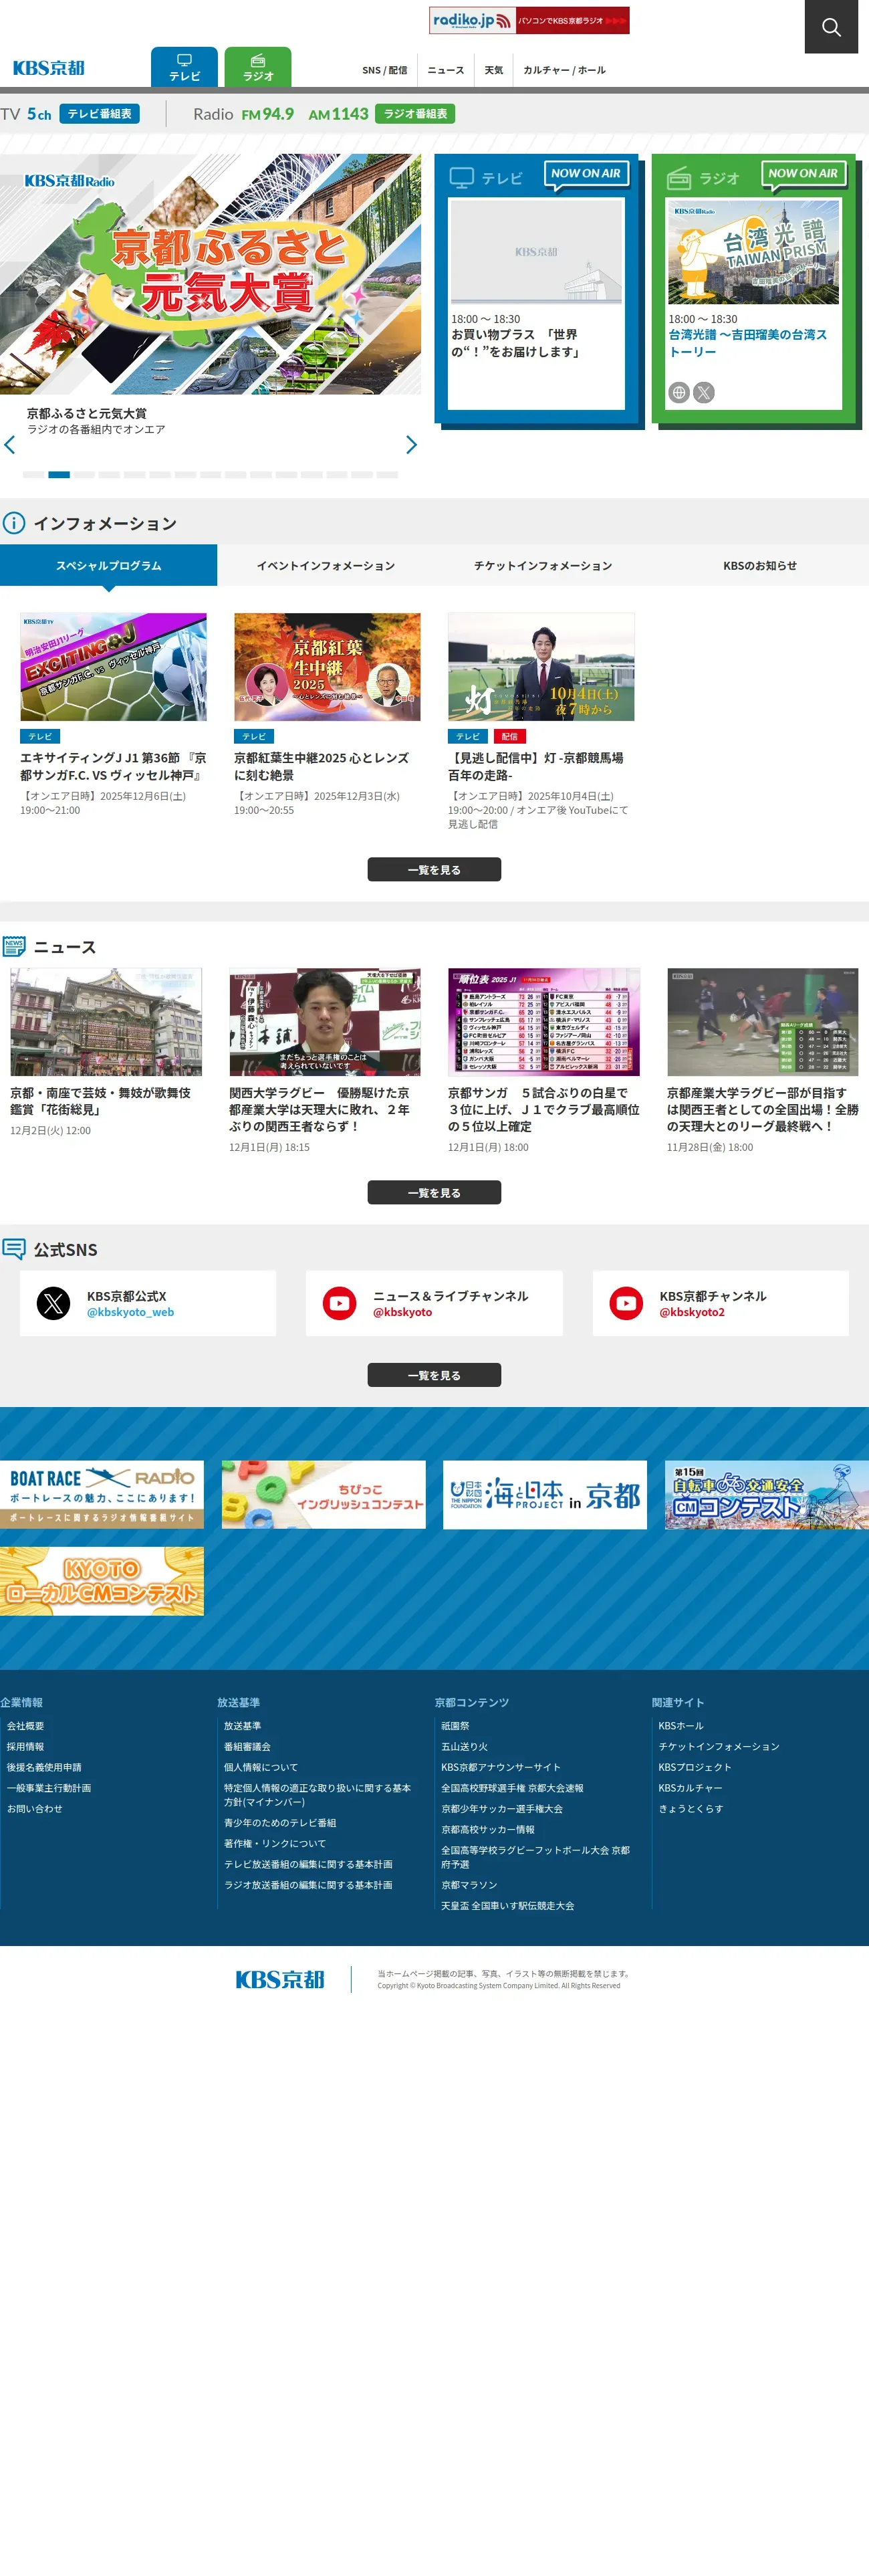This screenshot has height=2576, width=869.
Task: Open 台湾光譜 ～吉田瑠美の台湾ストーリー title link
Action: click(748, 343)
